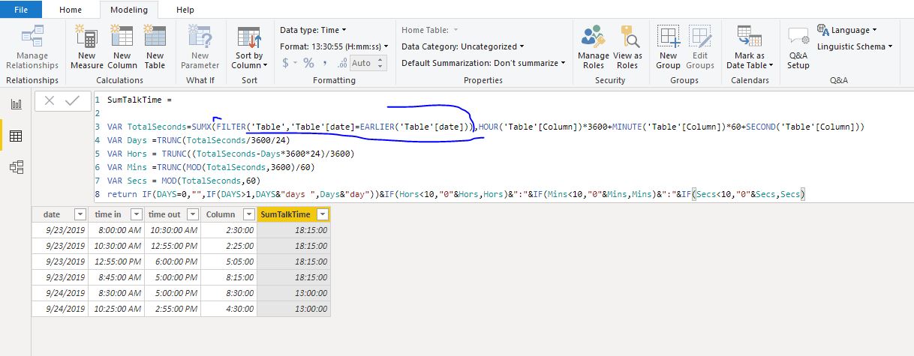Add a New Column
914x356 pixels.
tap(122, 46)
